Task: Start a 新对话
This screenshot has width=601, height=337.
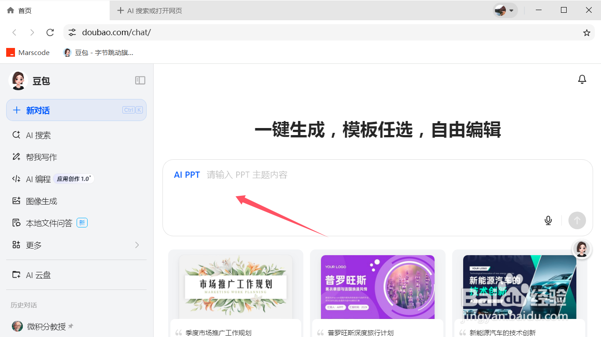Action: [x=76, y=110]
